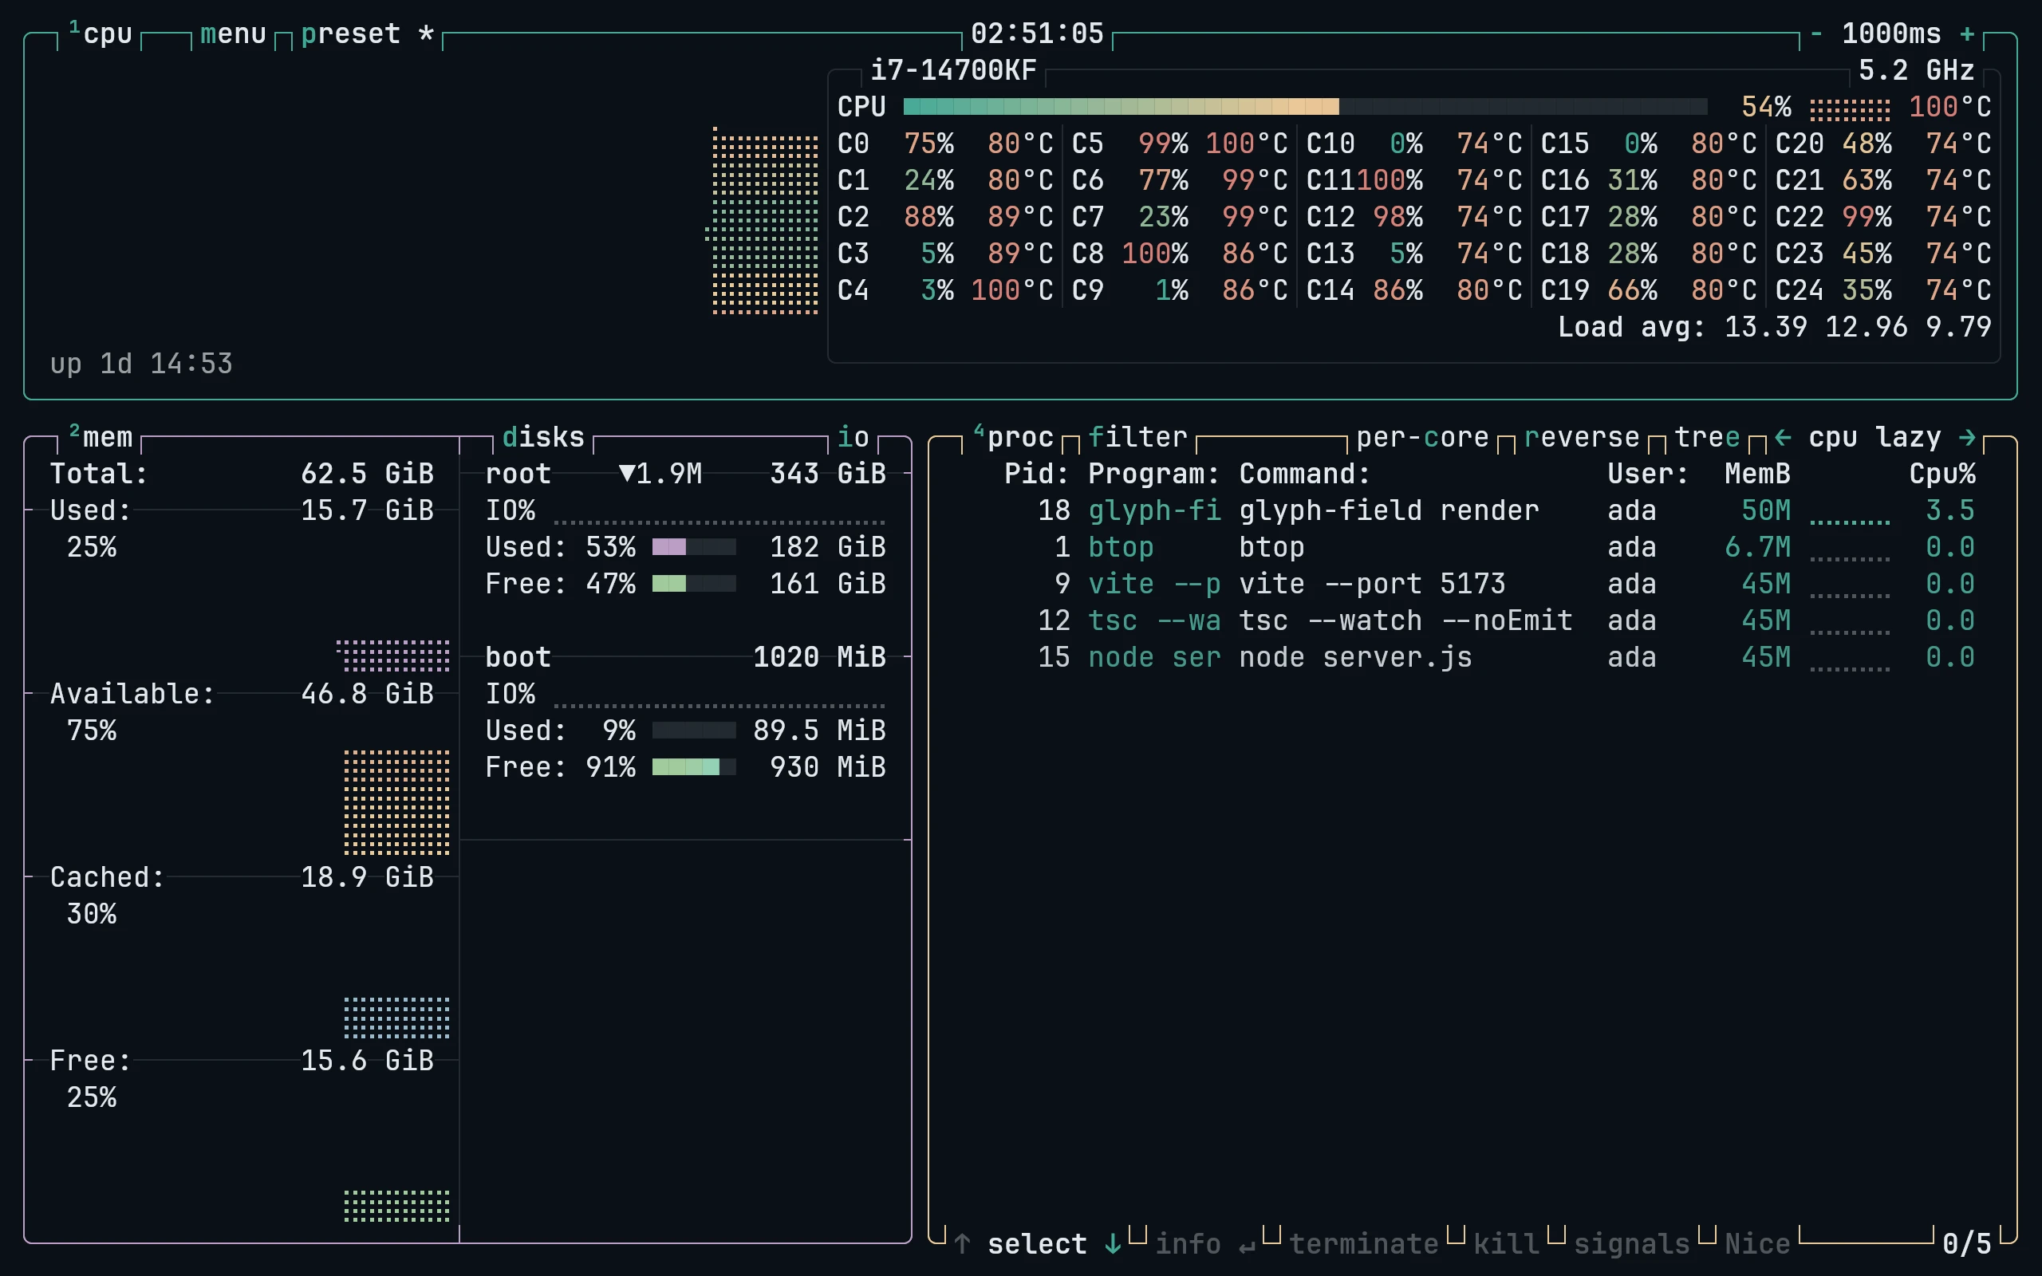Toggle the proc box header
The height and width of the screenshot is (1276, 2042).
[x=1013, y=437]
